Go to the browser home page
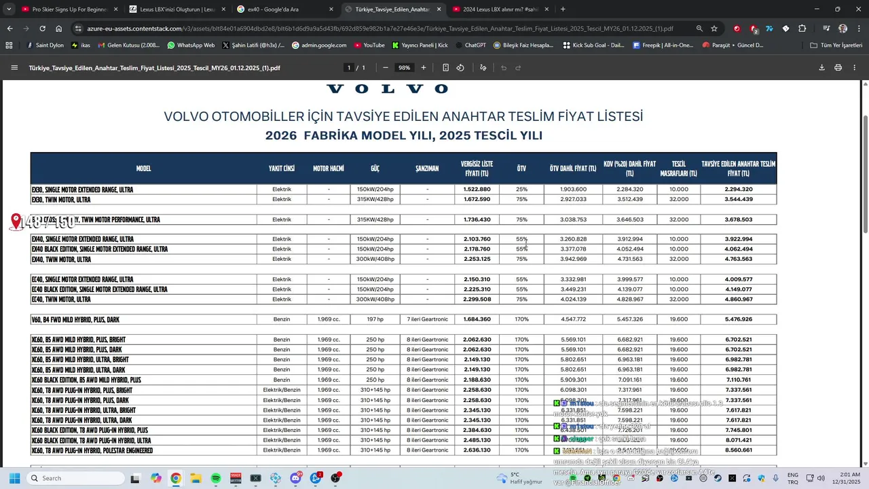Viewport: 869px width, 489px height. click(x=59, y=29)
